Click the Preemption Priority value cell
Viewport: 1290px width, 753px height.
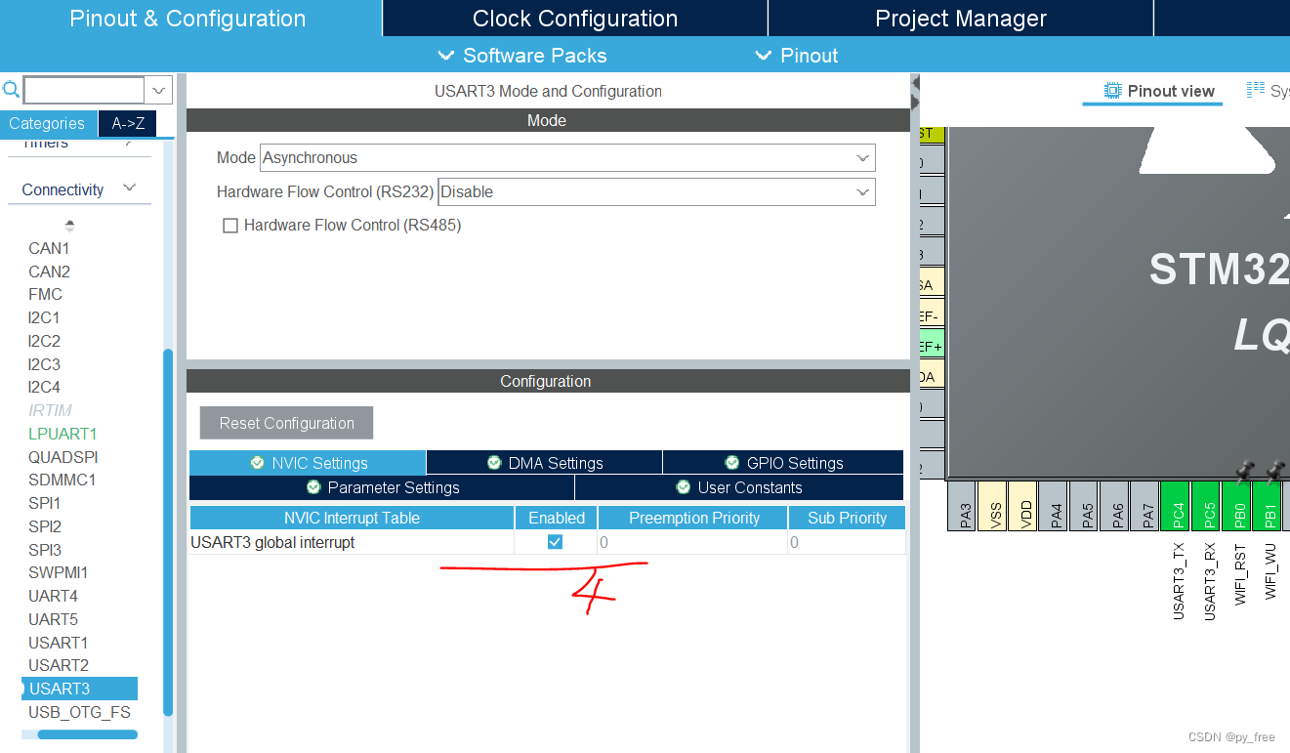click(x=692, y=542)
